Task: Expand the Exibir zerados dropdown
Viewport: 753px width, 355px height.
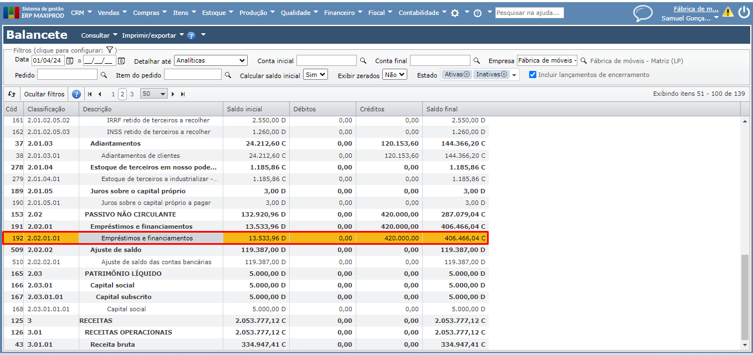Action: (395, 74)
